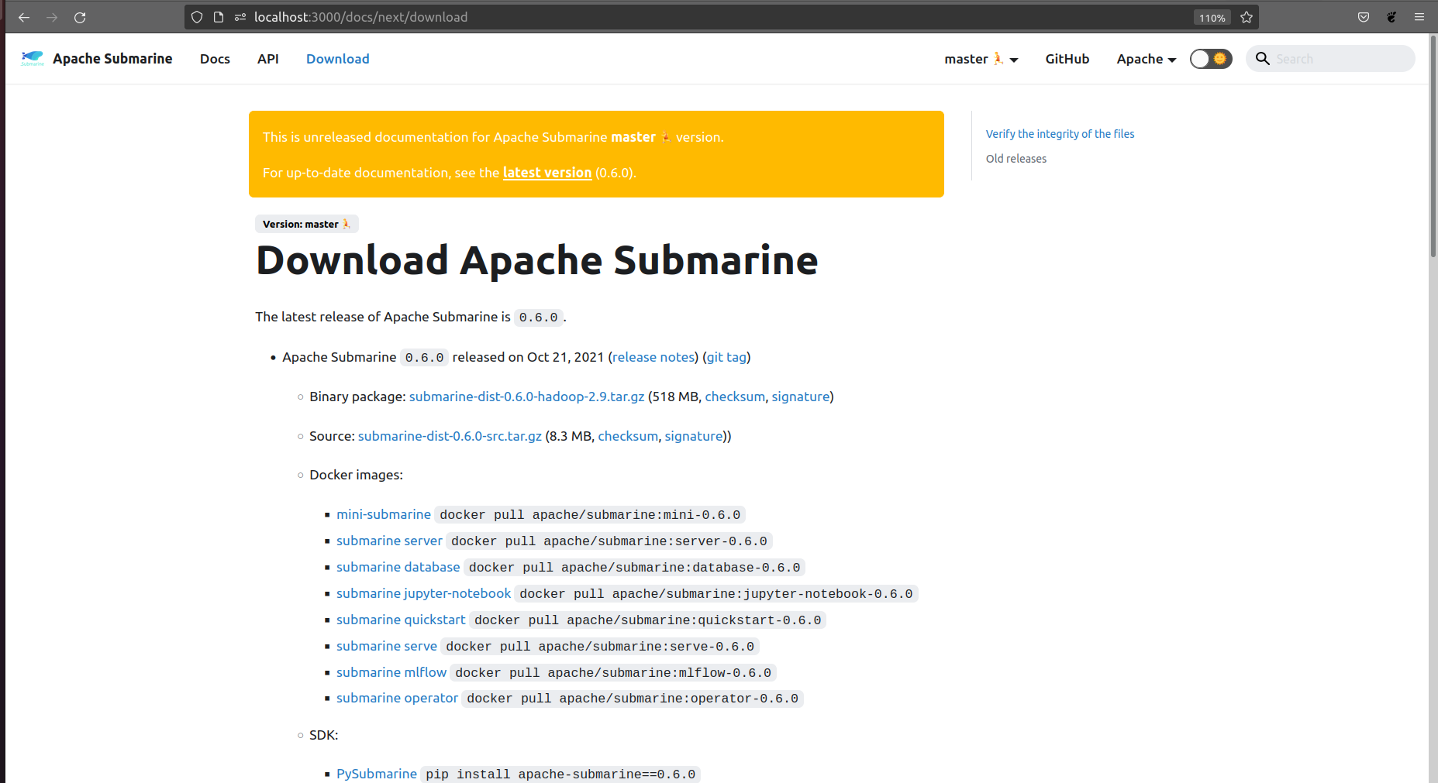1438x783 pixels.
Task: Click the Download Apache Submarine heading
Action: [537, 260]
